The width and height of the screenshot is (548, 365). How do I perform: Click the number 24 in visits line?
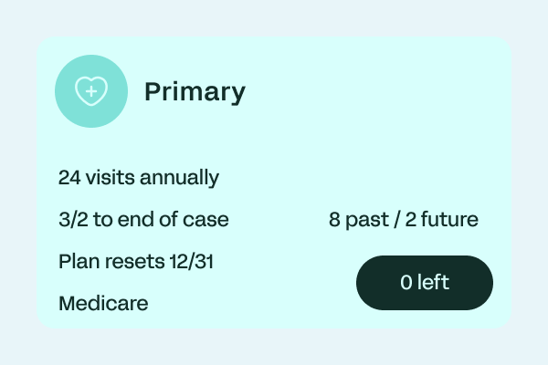(69, 177)
